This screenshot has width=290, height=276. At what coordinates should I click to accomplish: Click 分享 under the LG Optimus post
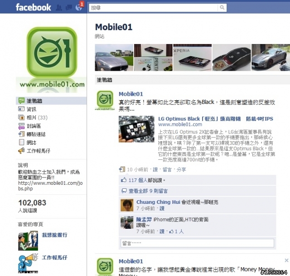click(181, 169)
